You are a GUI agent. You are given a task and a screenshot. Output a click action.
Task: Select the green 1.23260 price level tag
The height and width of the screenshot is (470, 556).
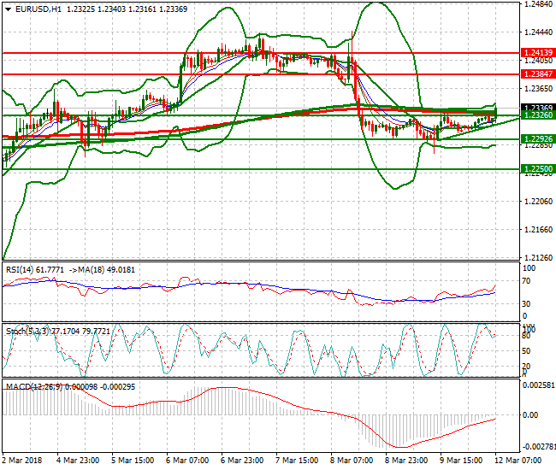[537, 115]
